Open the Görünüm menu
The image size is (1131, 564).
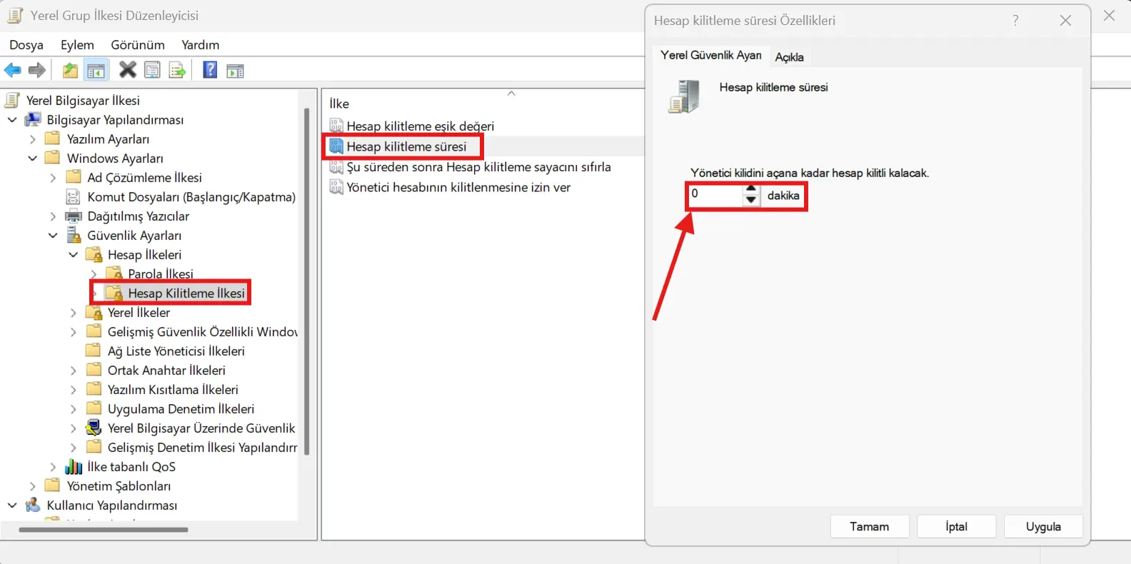click(x=138, y=44)
